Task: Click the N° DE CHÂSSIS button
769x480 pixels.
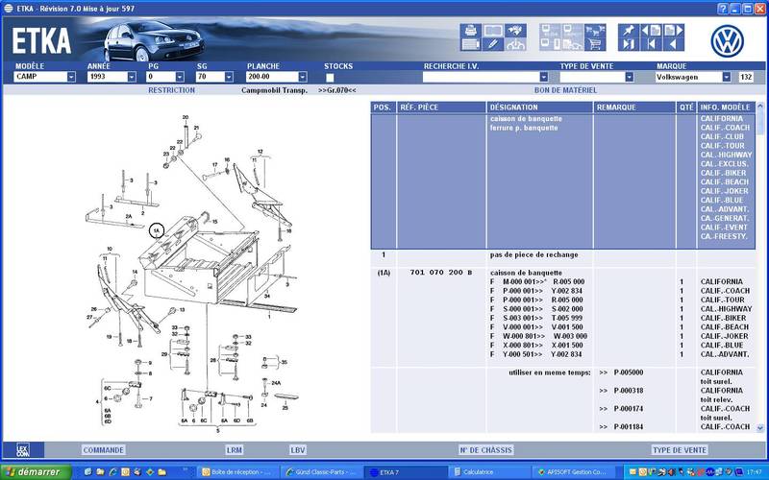Action: pos(486,449)
